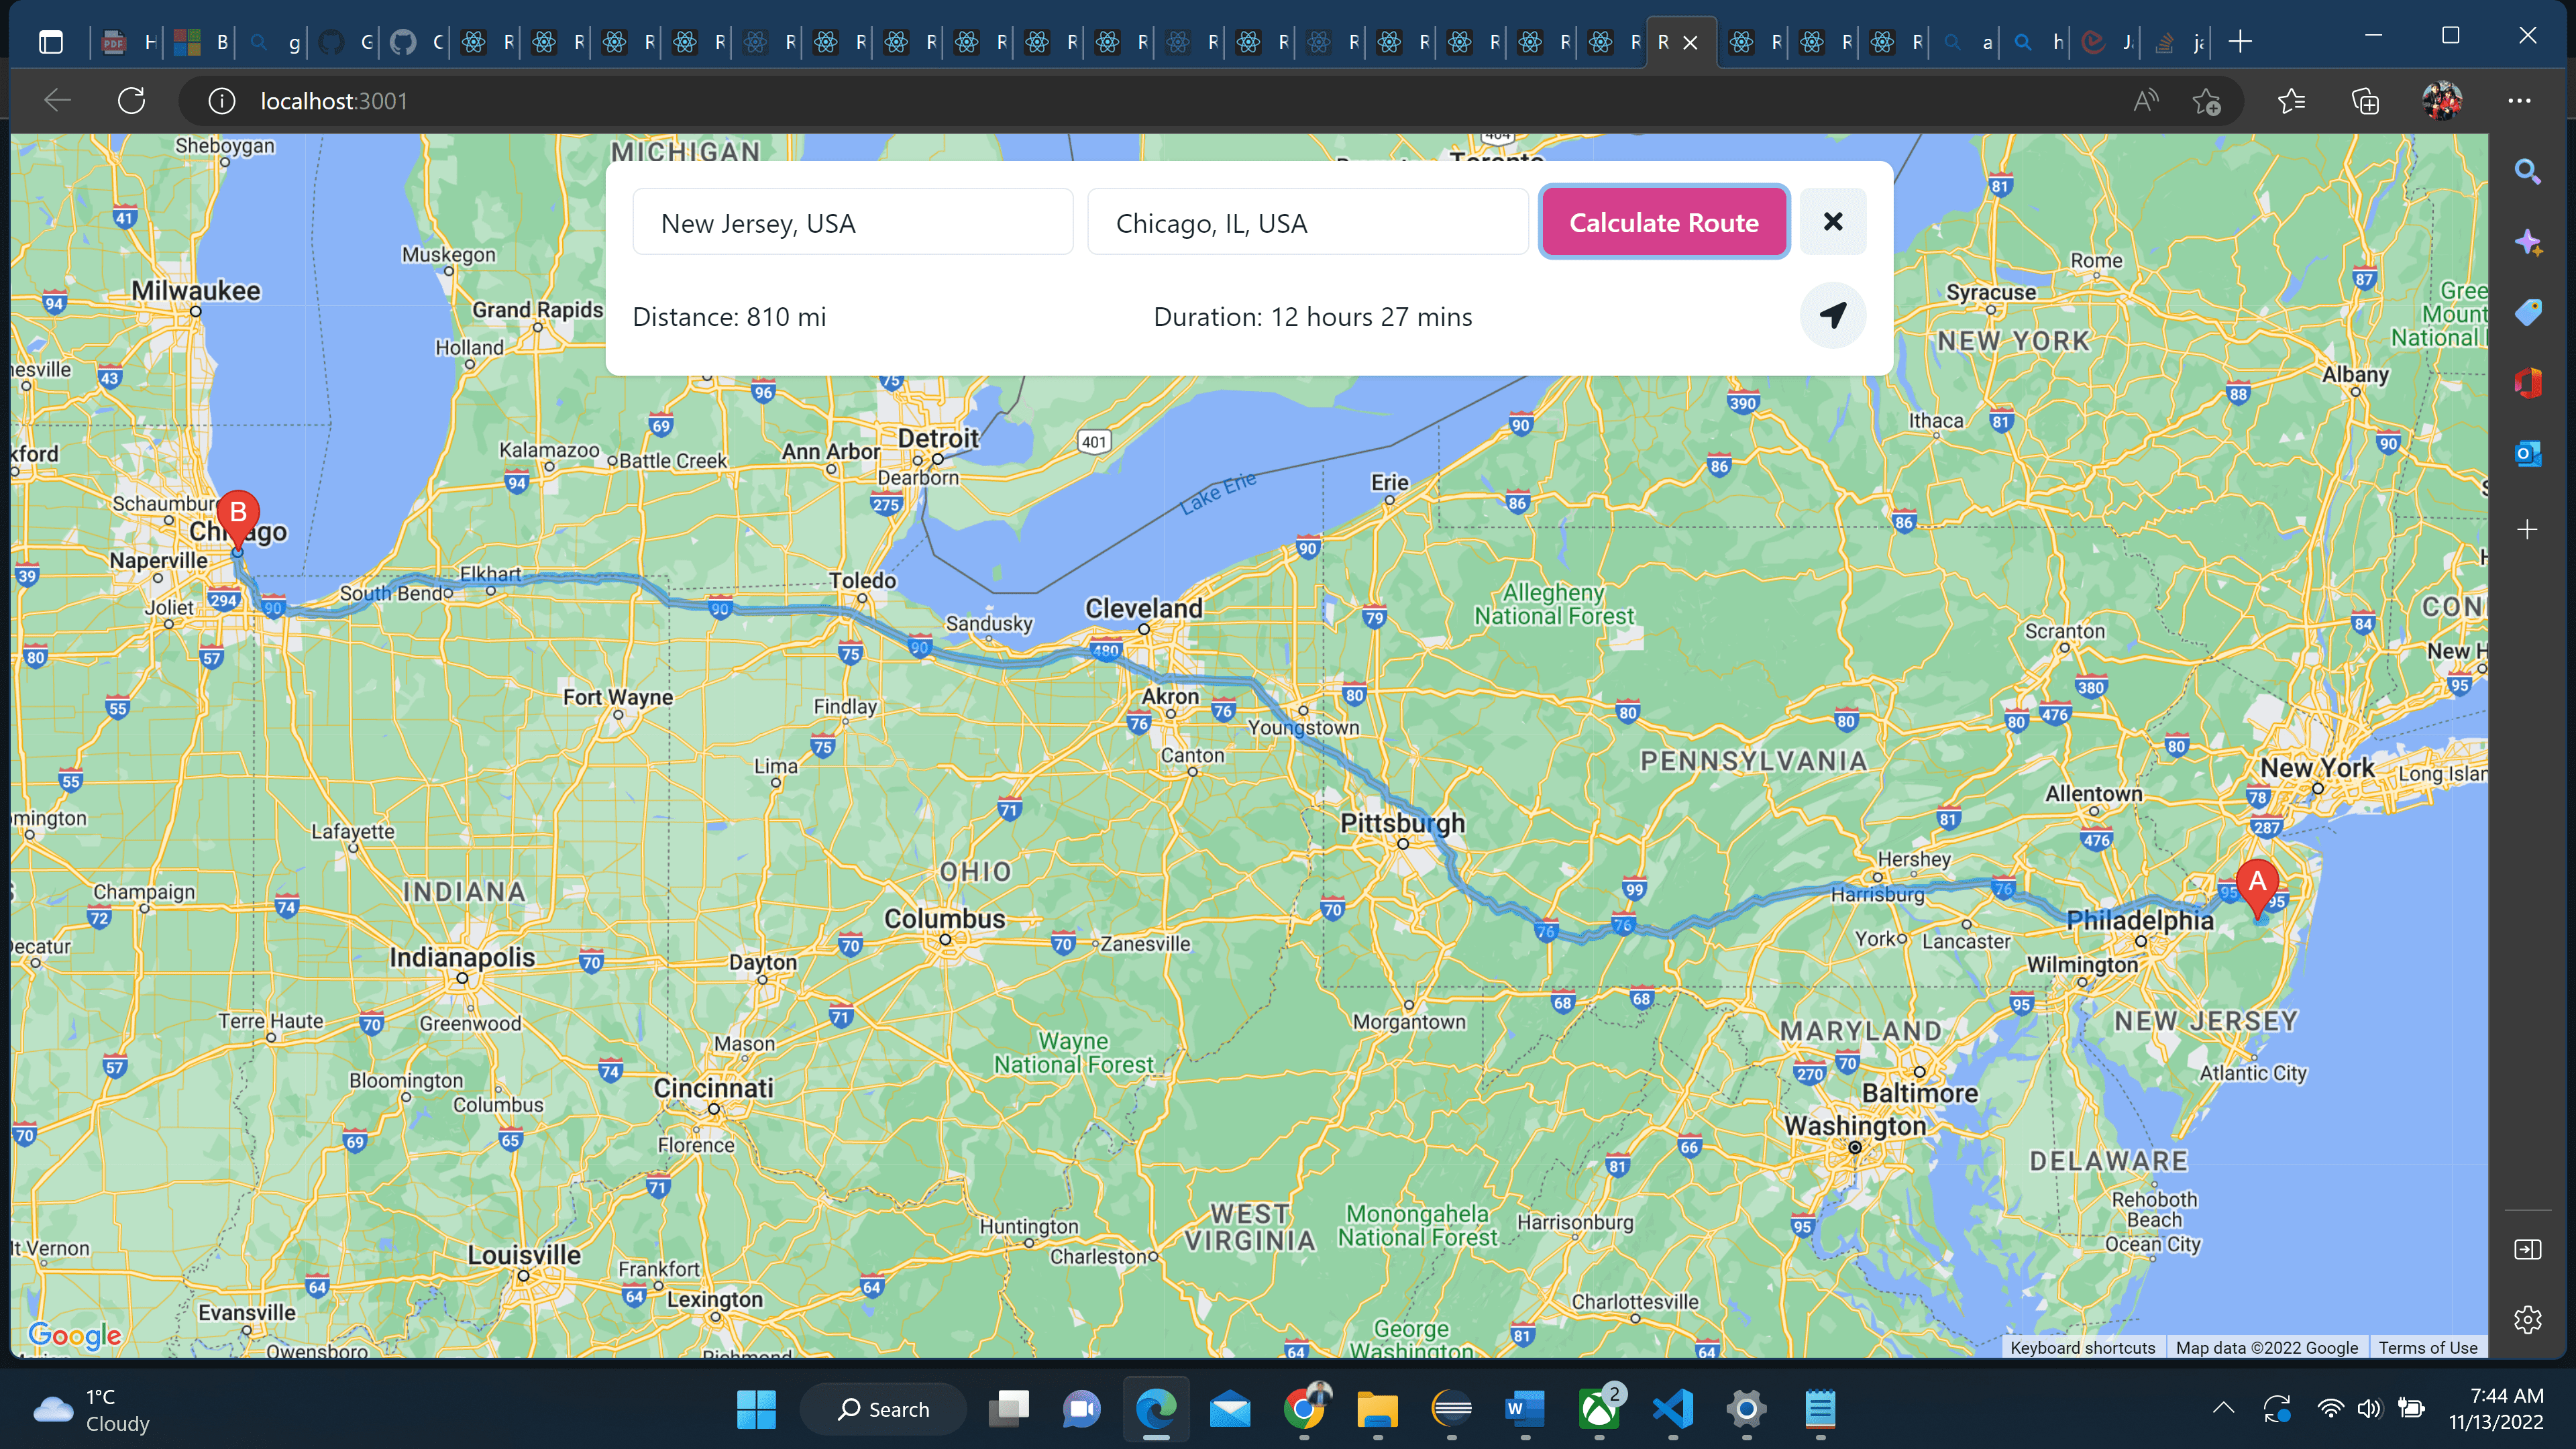2576x1449 pixels.
Task: Show hidden icons in system tray
Action: (2223, 1408)
